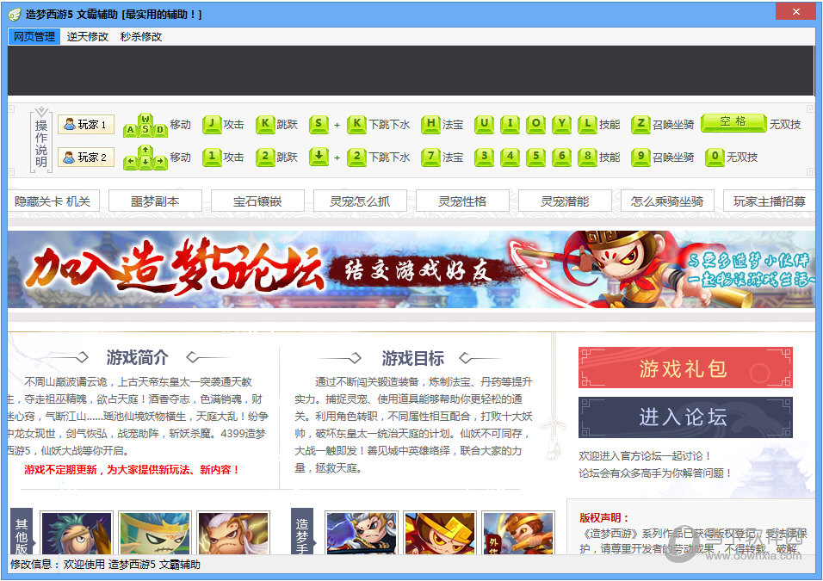Image resolution: width=823 pixels, height=581 pixels.
Task: Open the 灵宠怎么抓 guide link
Action: (x=360, y=201)
